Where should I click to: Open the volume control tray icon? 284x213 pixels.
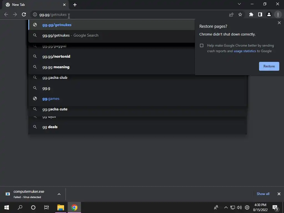pos(239,207)
